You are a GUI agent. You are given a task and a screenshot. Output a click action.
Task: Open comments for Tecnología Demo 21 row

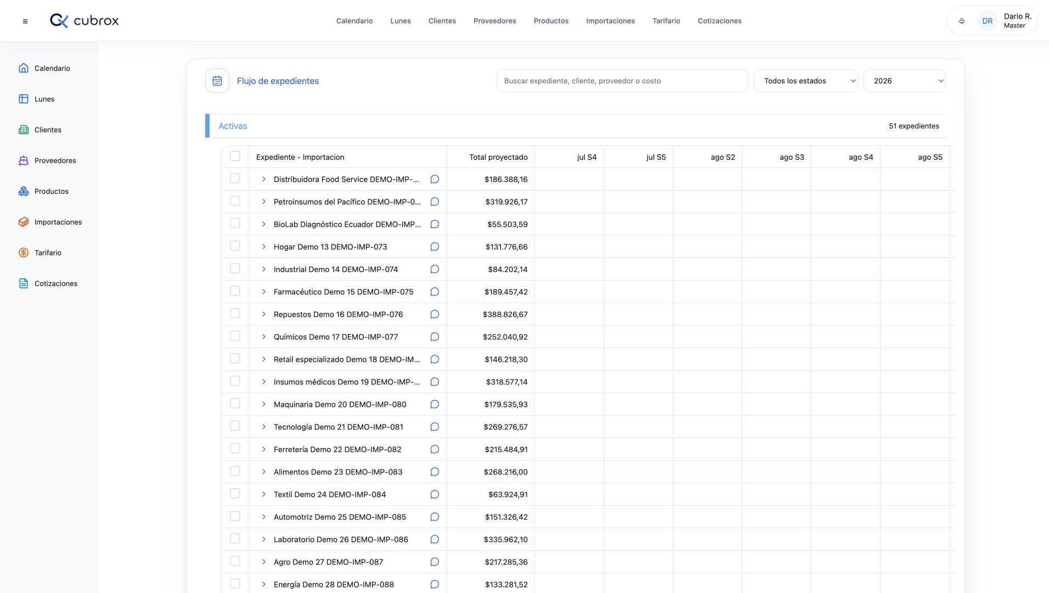435,427
